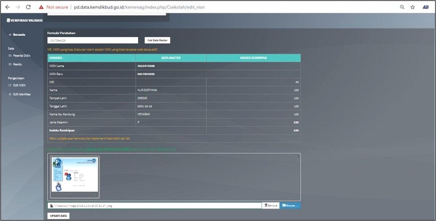Open Peserta Didik menu item
436x221 pixels.
tap(22, 56)
